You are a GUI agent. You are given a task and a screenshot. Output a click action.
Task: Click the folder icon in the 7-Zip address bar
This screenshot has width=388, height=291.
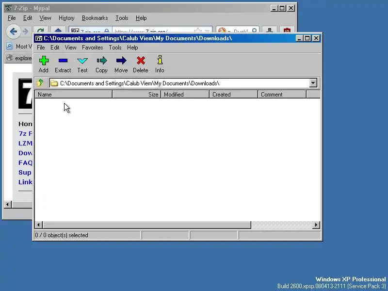(54, 83)
